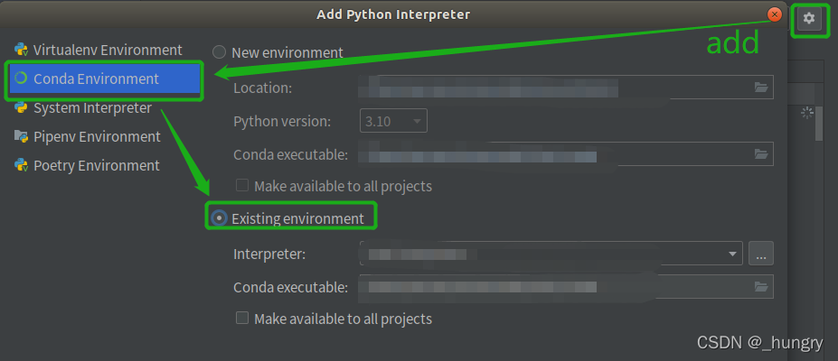The image size is (838, 361).
Task: Browse folder for existing Conda executable
Action: (761, 287)
